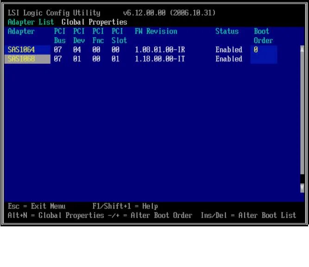Click the Ins/Del = Alter Boot List hint
Viewport: 309px width, 267px height.
248,216
